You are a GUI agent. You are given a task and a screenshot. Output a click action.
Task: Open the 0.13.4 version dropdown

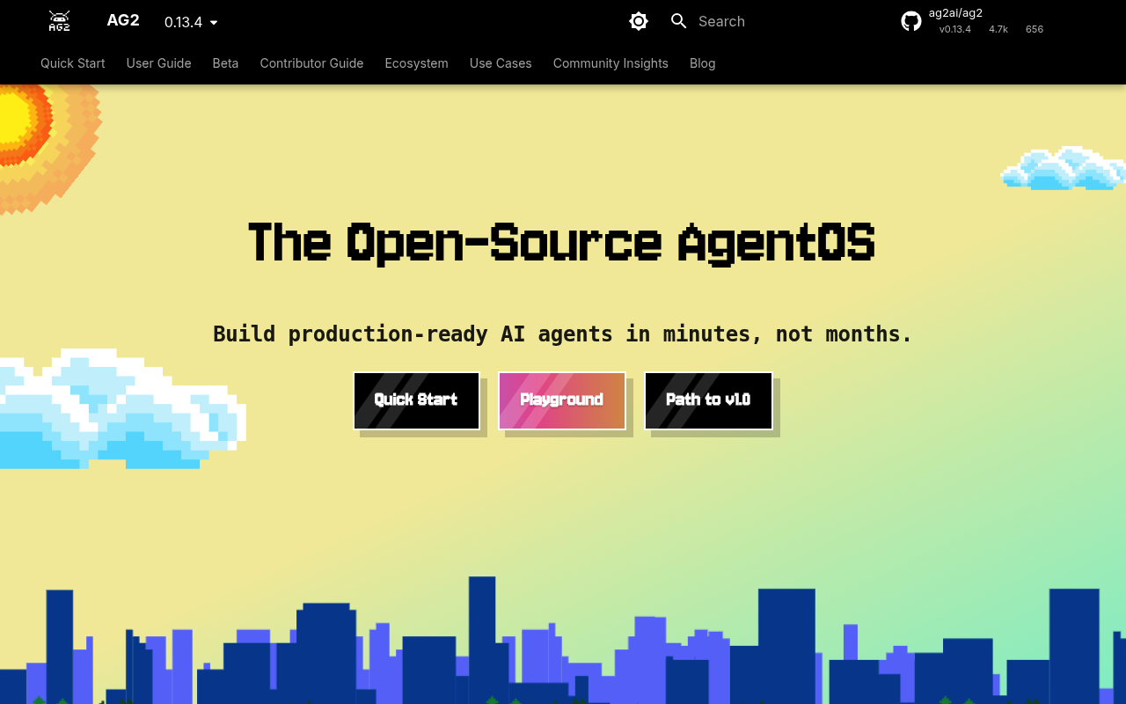click(191, 22)
